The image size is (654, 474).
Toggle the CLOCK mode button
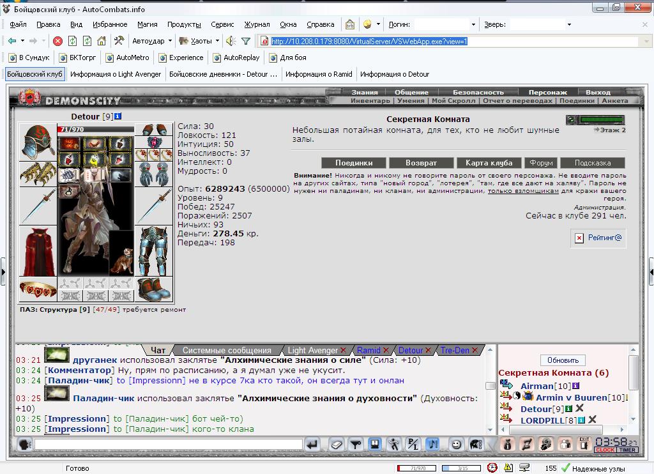tap(605, 450)
